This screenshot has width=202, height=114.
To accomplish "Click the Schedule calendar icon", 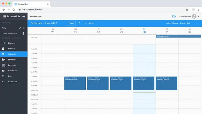I will [3, 54].
